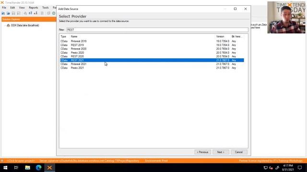Click the open folder toolbar icon
The height and width of the screenshot is (172, 307).
click(x=8, y=13)
